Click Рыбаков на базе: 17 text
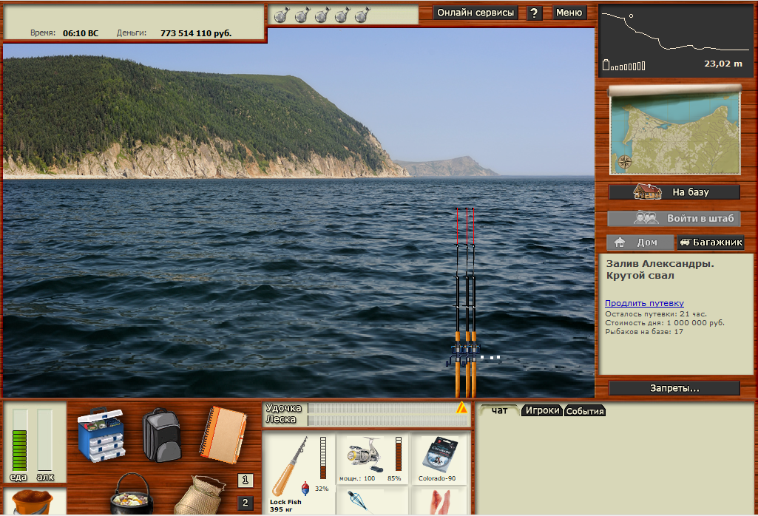Viewport: 758px width, 516px height. 644,331
